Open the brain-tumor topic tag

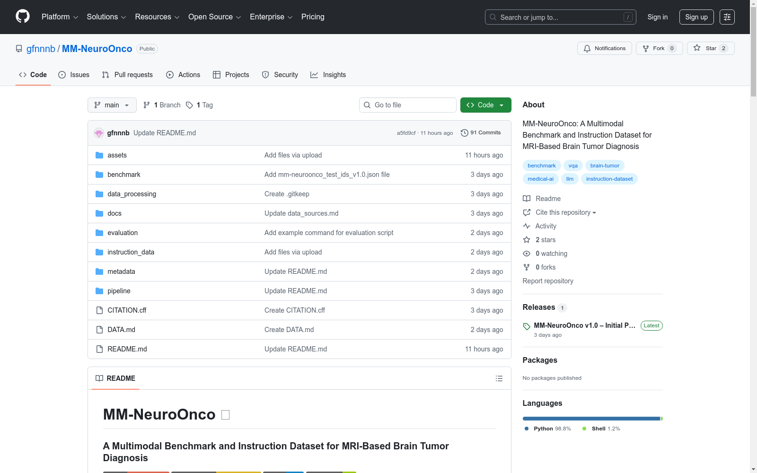click(605, 166)
